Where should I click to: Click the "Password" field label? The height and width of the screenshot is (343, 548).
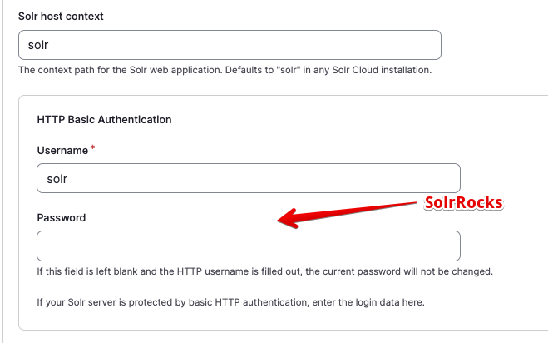62,218
